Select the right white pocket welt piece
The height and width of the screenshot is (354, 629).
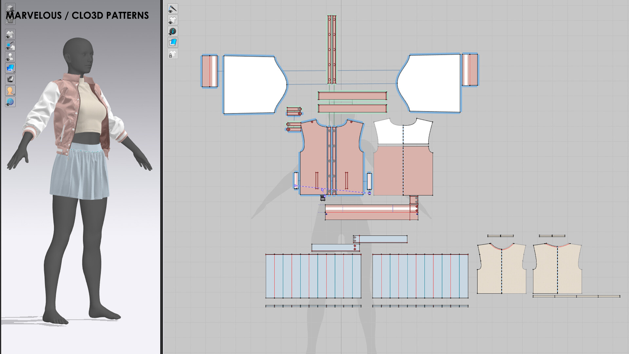(x=369, y=181)
